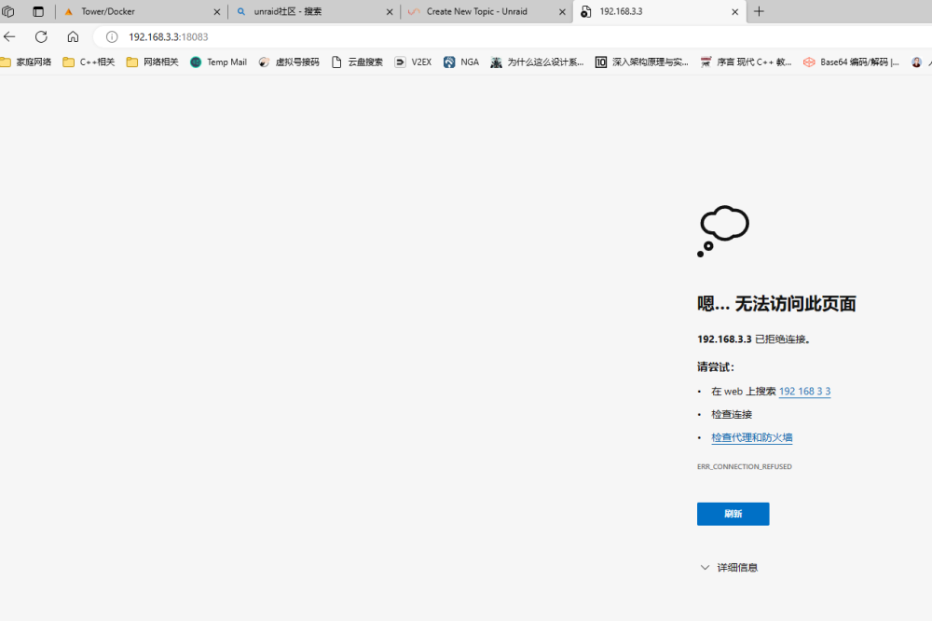Open the browser home page
The image size is (932, 621).
pyautogui.click(x=73, y=37)
